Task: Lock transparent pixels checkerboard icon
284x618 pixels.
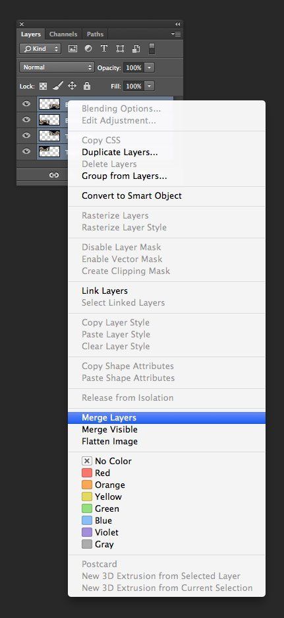Action: pyautogui.click(x=43, y=86)
